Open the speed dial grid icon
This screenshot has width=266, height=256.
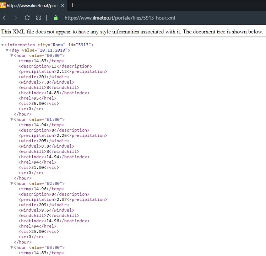[x=38, y=18]
